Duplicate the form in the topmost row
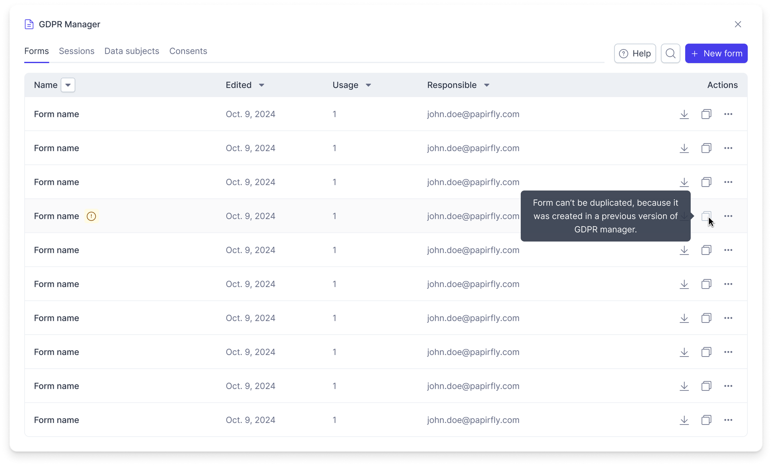Viewport: 772px width, 466px height. click(706, 114)
